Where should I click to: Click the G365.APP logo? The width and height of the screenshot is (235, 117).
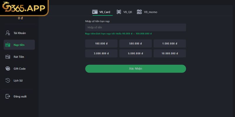[x=23, y=8]
